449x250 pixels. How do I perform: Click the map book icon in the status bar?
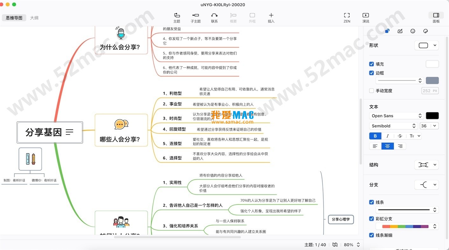(x=335, y=245)
